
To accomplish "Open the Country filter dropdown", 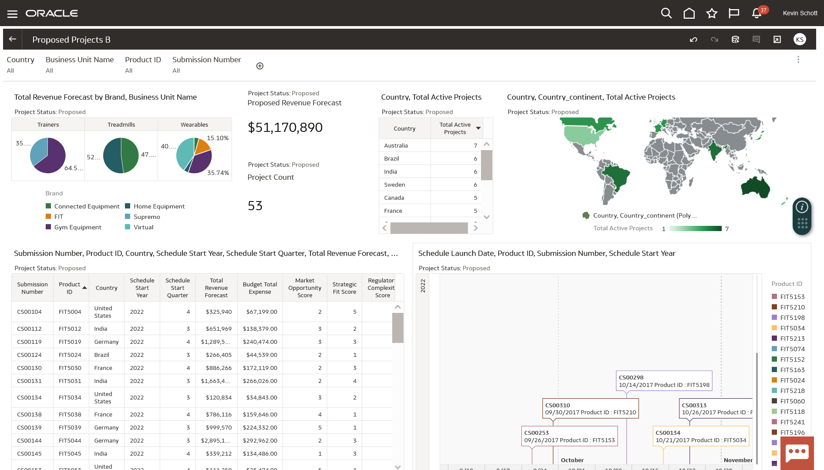I will (20, 64).
